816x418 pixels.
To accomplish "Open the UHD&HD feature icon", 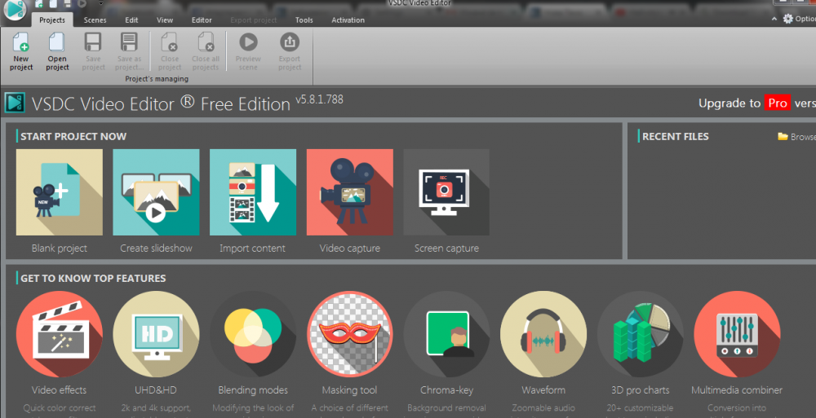I will tap(156, 334).
